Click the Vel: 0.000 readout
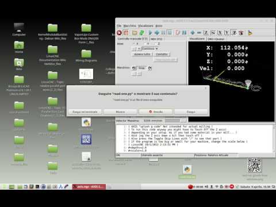276x207 pixels. (x=222, y=68)
